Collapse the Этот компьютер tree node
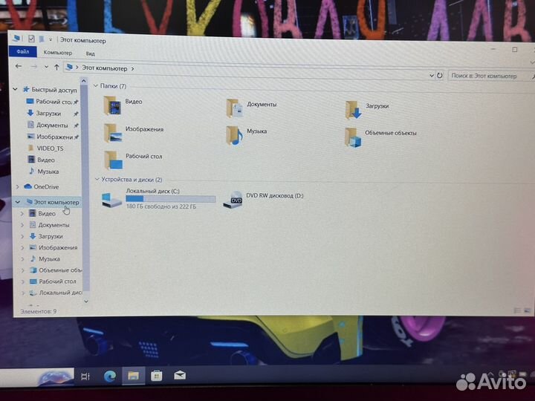 pyautogui.click(x=18, y=202)
